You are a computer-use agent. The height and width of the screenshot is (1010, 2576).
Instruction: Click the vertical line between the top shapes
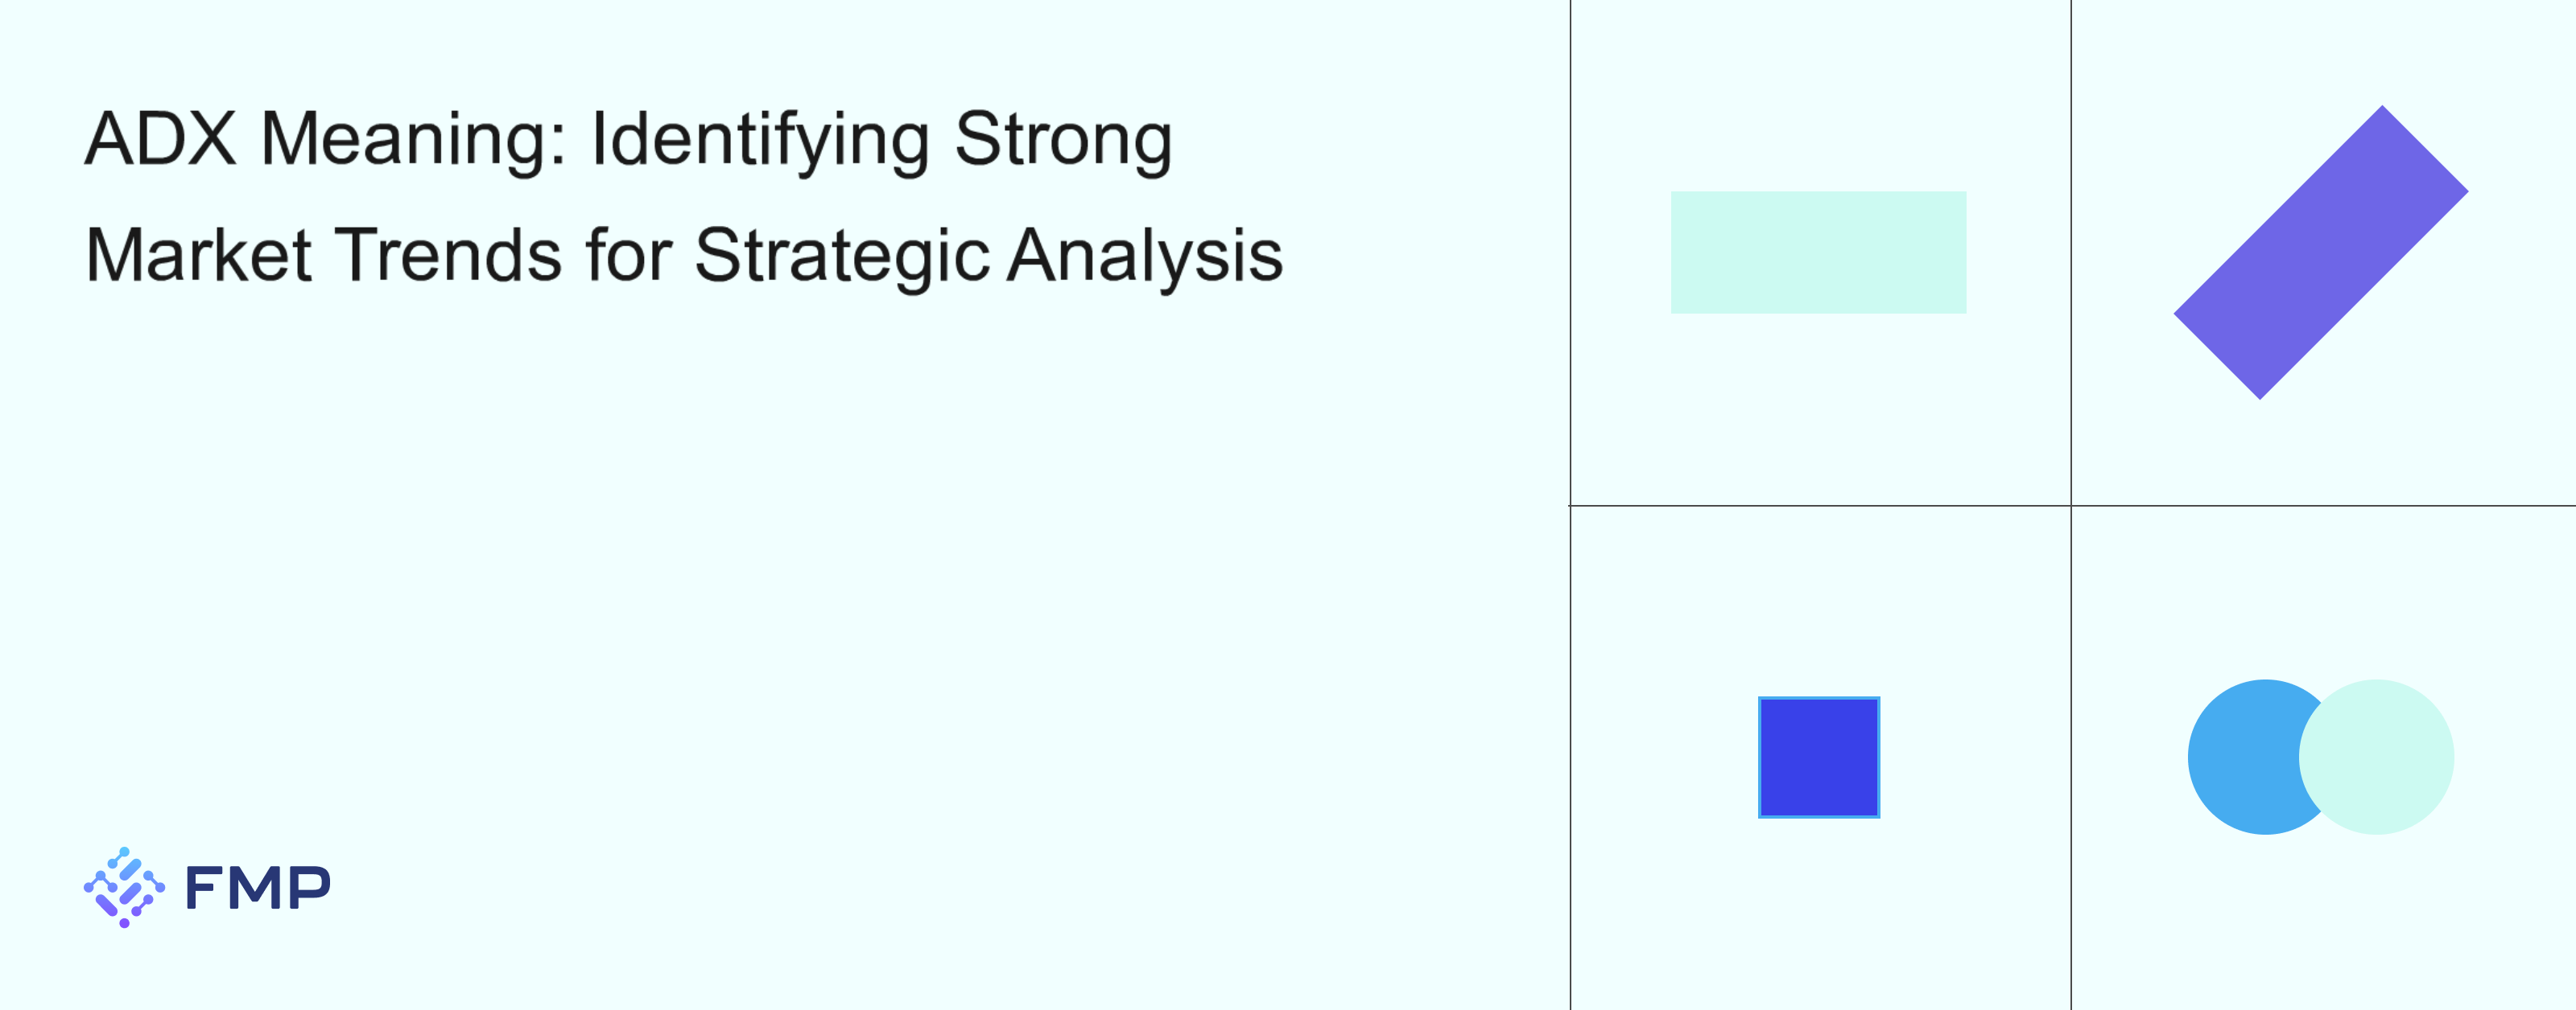(x=2071, y=252)
